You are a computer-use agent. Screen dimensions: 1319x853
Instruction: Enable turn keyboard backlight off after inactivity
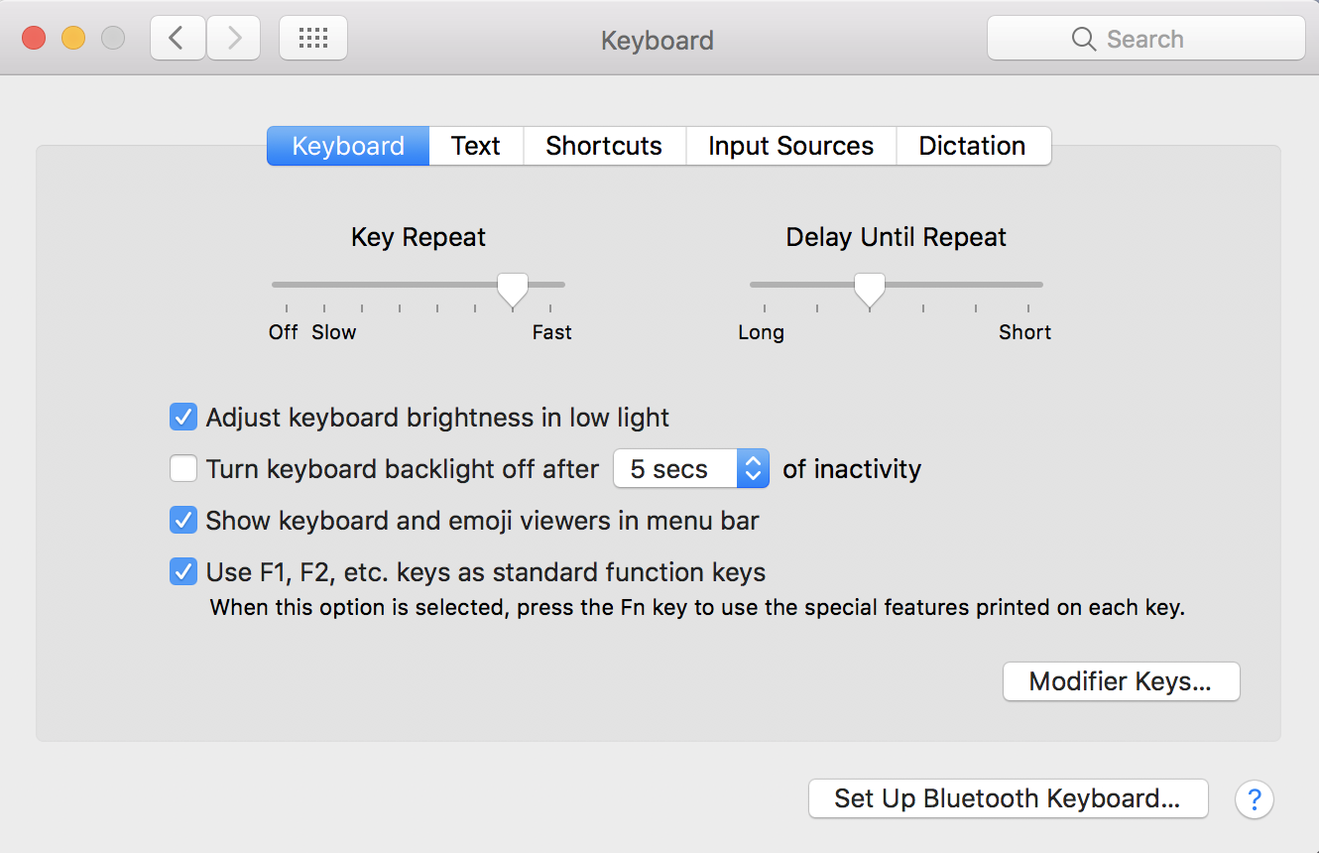pos(183,468)
